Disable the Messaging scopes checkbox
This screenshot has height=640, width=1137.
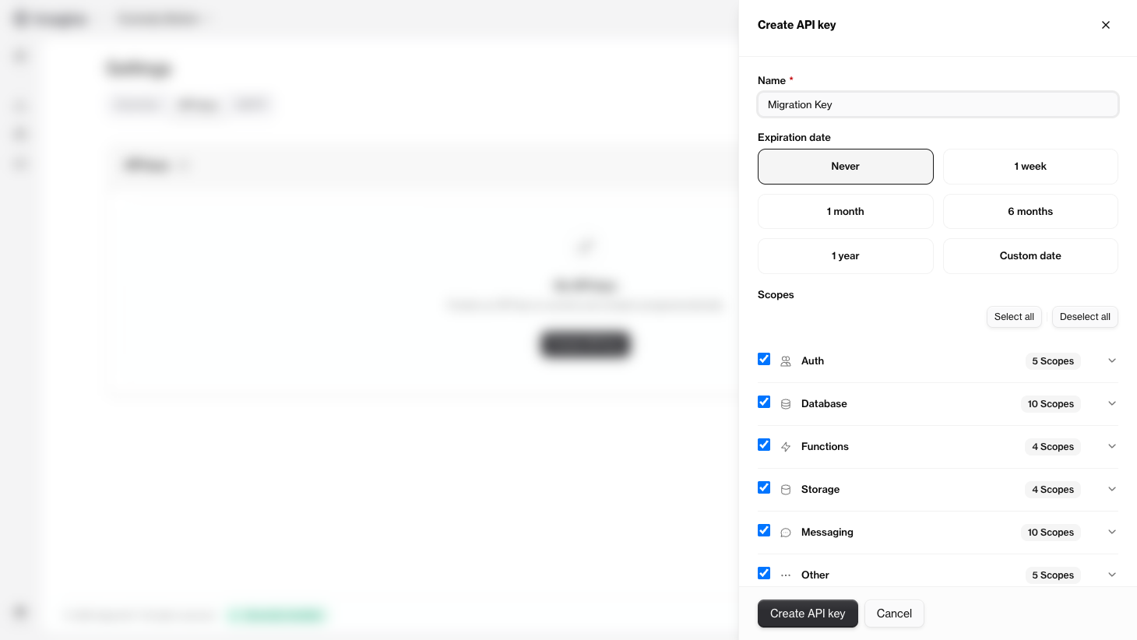(x=764, y=530)
